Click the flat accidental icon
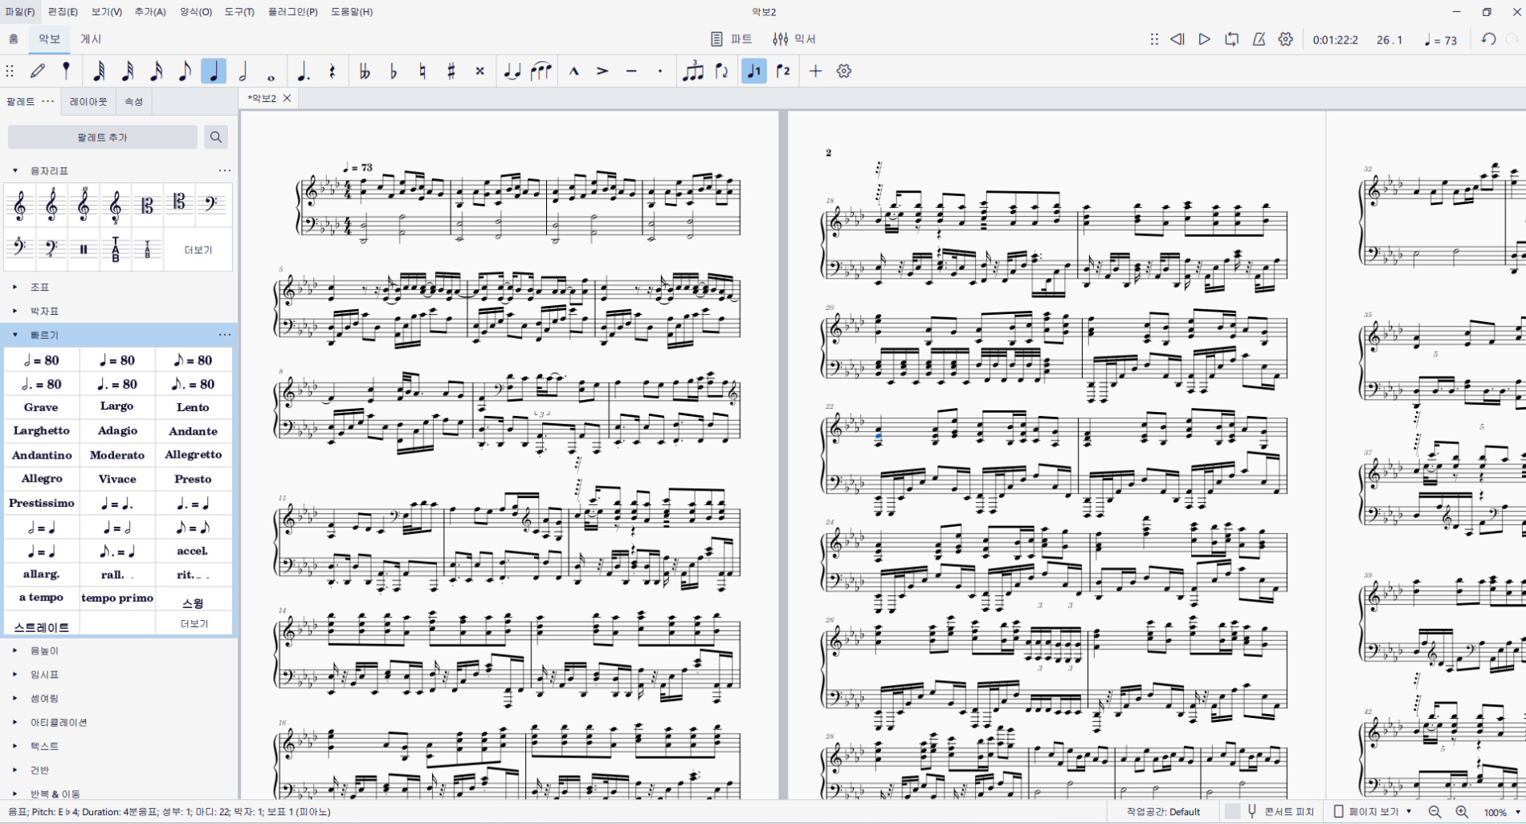Viewport: 1526px width, 824px height. (393, 71)
